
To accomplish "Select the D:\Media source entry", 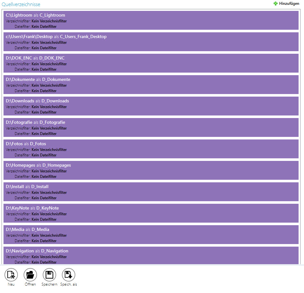I will (x=151, y=235).
